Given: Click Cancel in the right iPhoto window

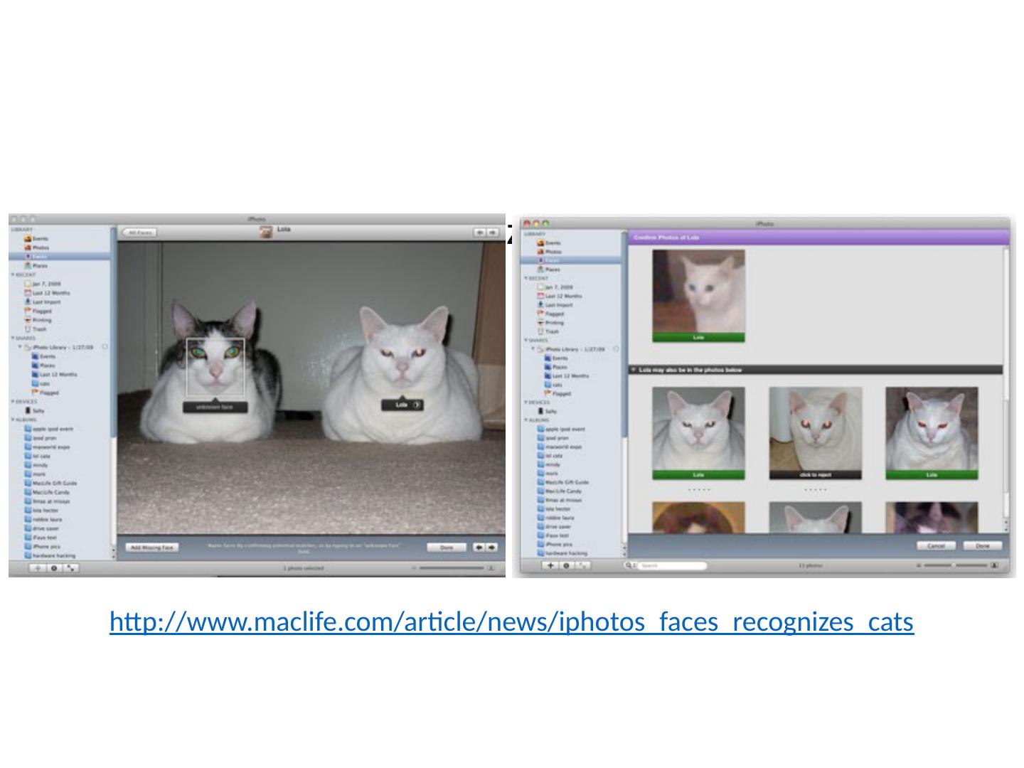Looking at the screenshot, I should point(937,545).
